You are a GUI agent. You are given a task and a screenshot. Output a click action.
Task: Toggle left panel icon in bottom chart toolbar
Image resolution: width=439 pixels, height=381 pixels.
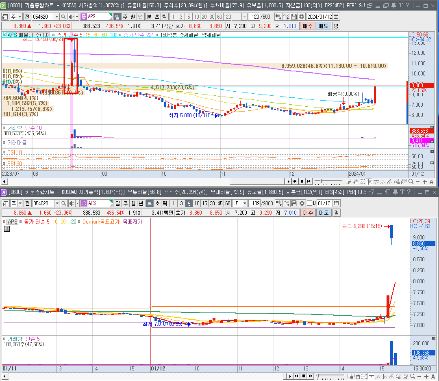coord(5,203)
